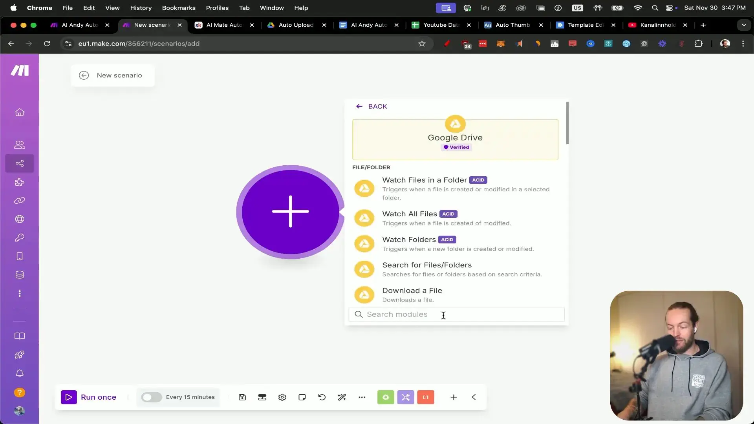The width and height of the screenshot is (754, 424).
Task: Select the Download a File module
Action: coord(456,295)
